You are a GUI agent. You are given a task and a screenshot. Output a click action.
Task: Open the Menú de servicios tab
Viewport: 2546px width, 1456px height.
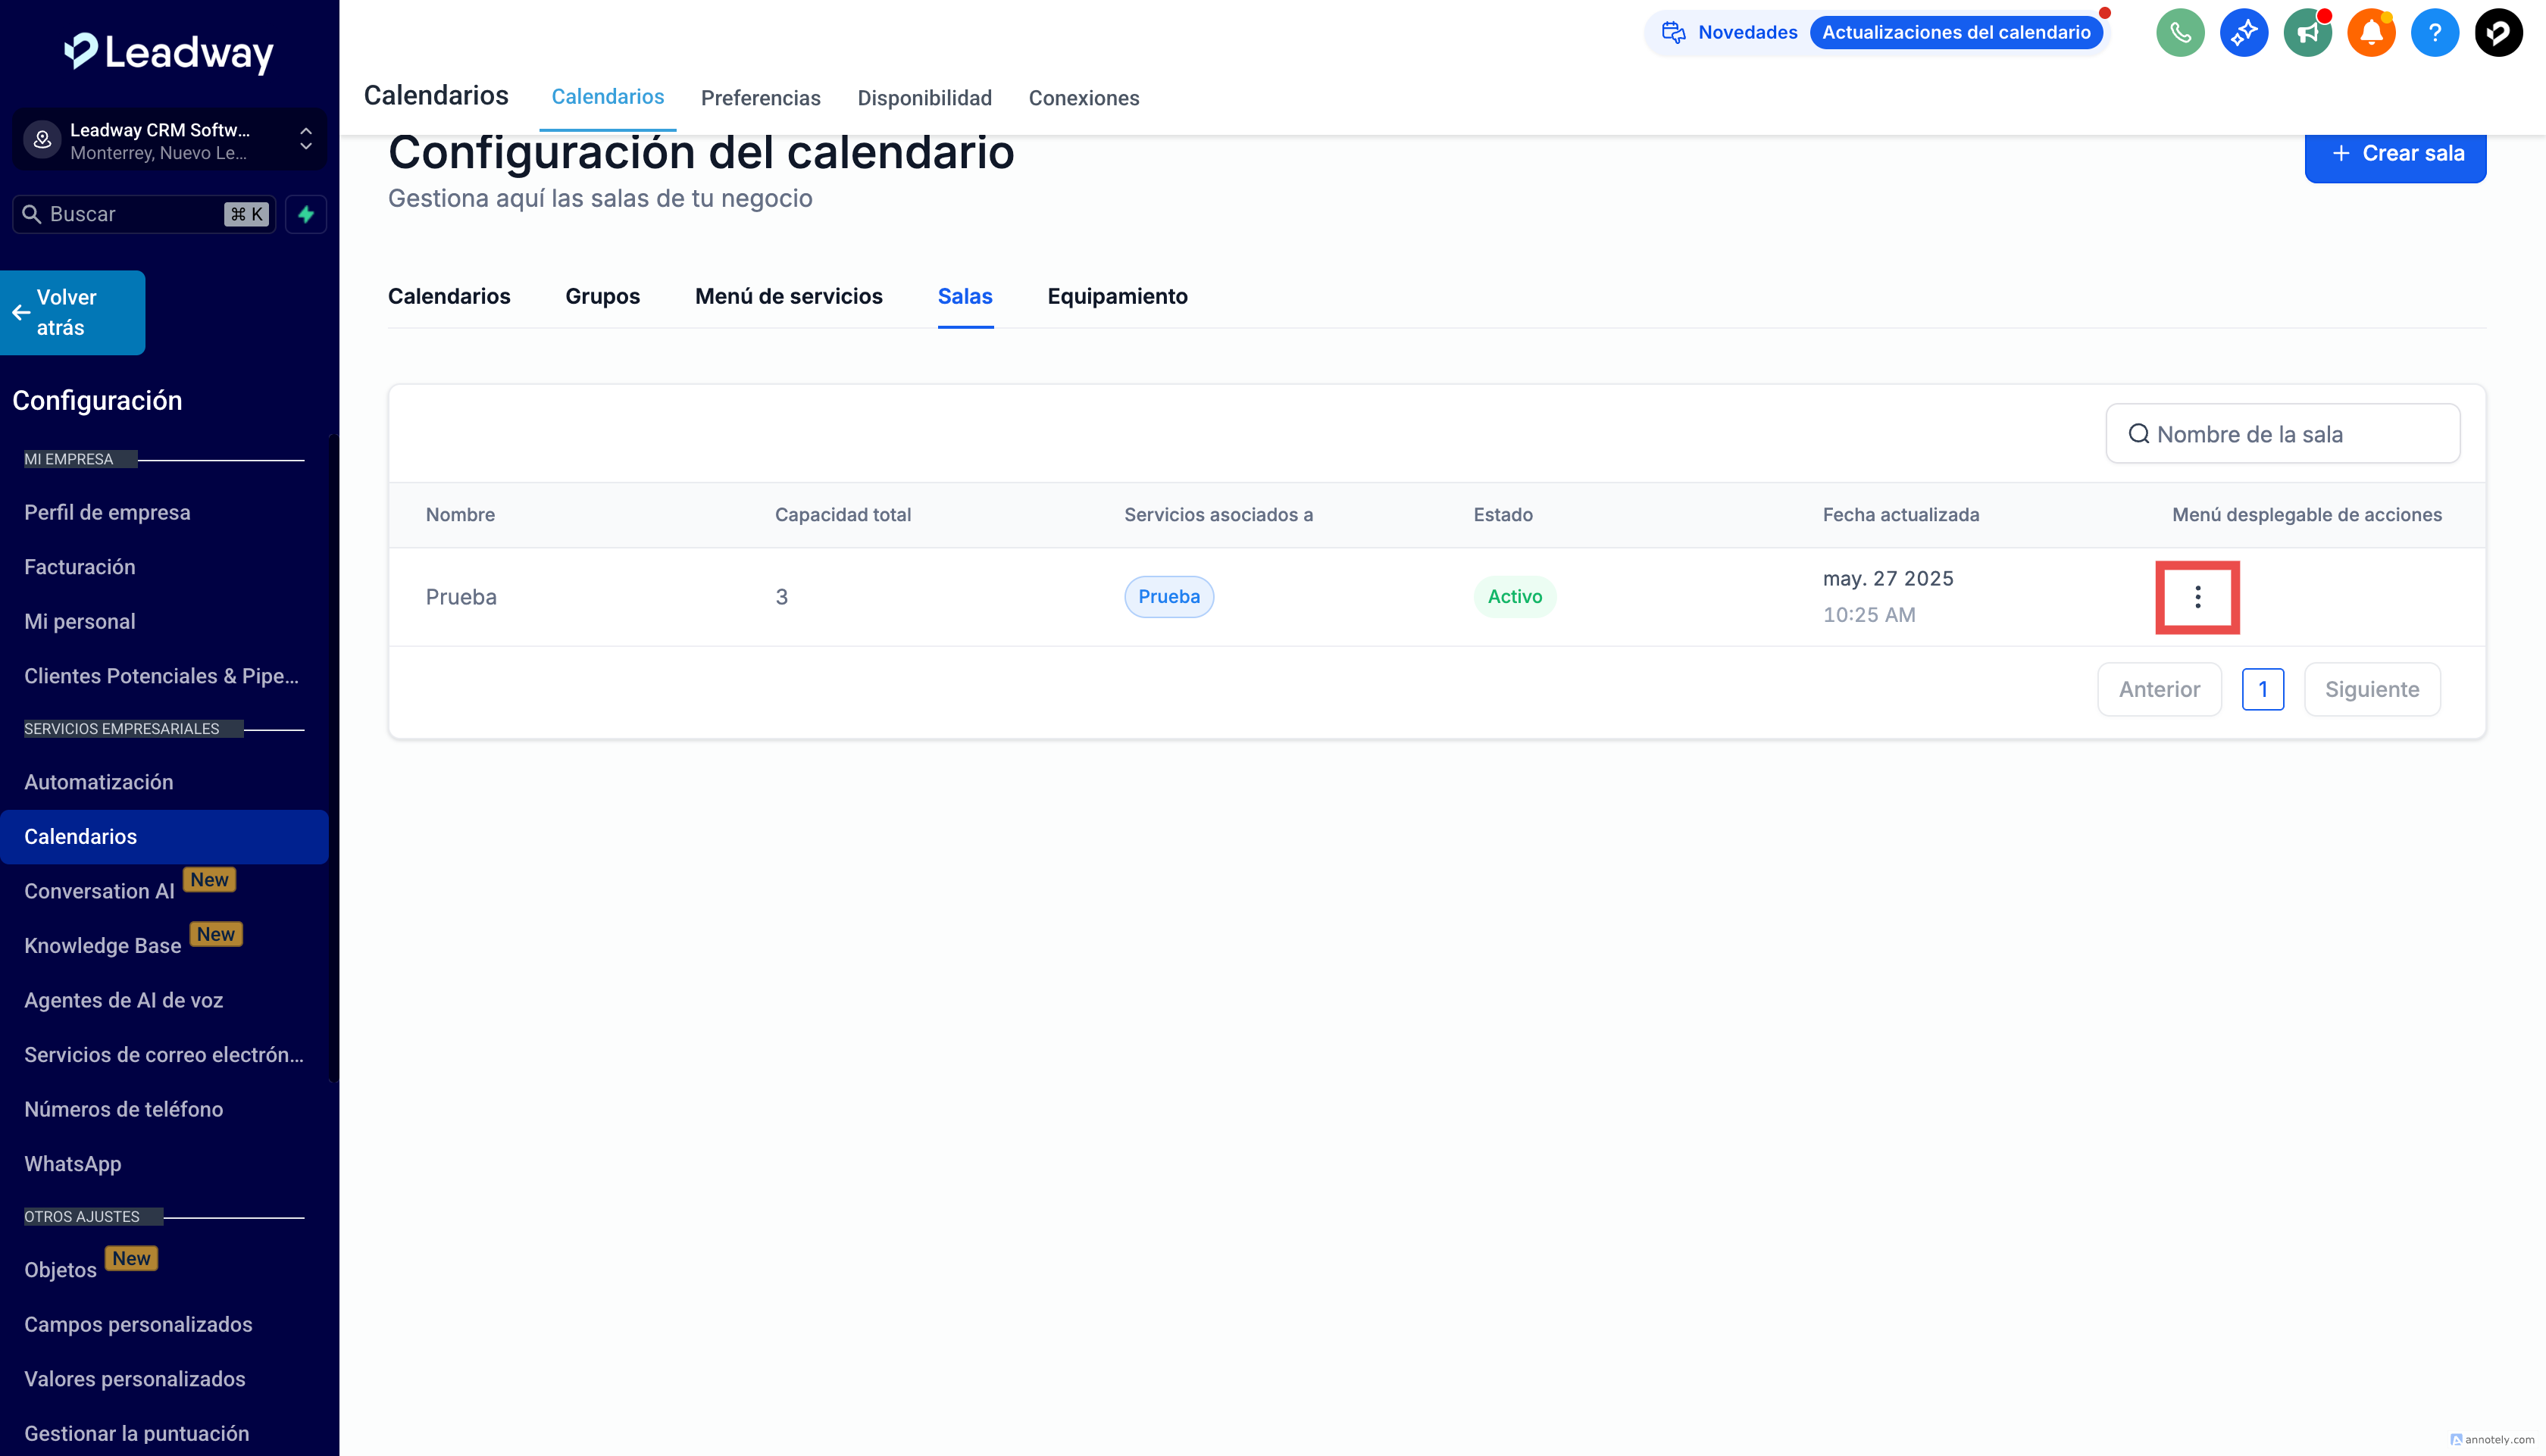coord(788,296)
